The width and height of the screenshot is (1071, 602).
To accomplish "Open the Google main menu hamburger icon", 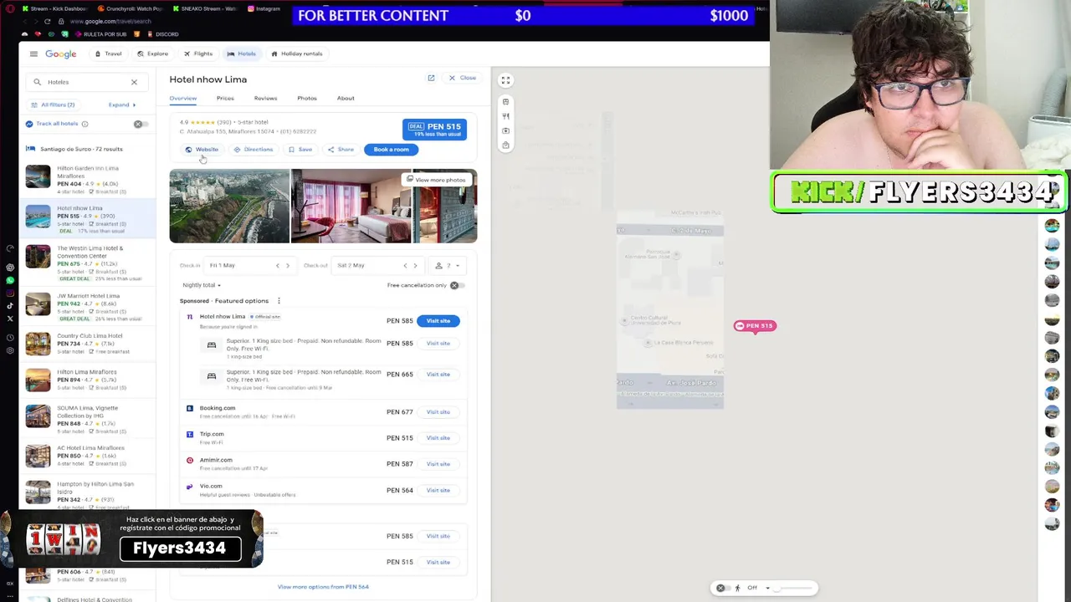I will tap(33, 54).
